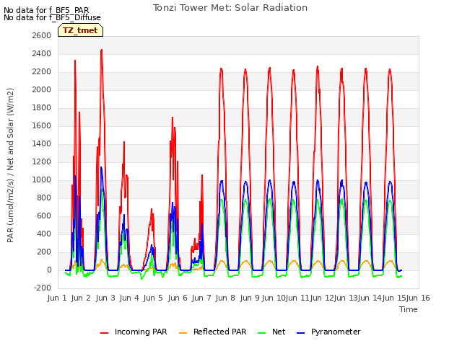The height and width of the screenshot is (346, 462).
Task: Click the orange Reflected PAR legend swatch
Action: pos(183,333)
